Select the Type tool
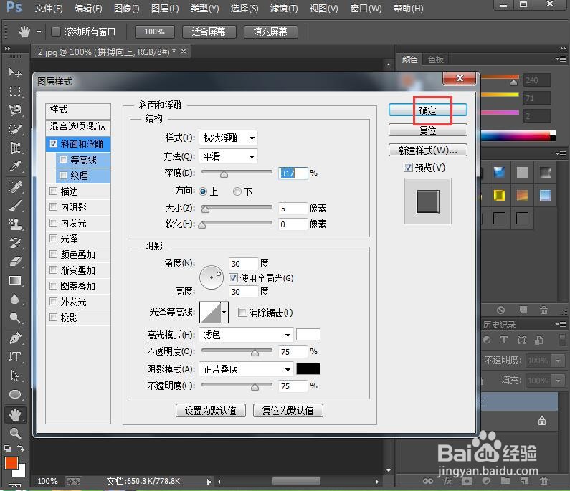This screenshot has height=491, width=570. (14, 357)
